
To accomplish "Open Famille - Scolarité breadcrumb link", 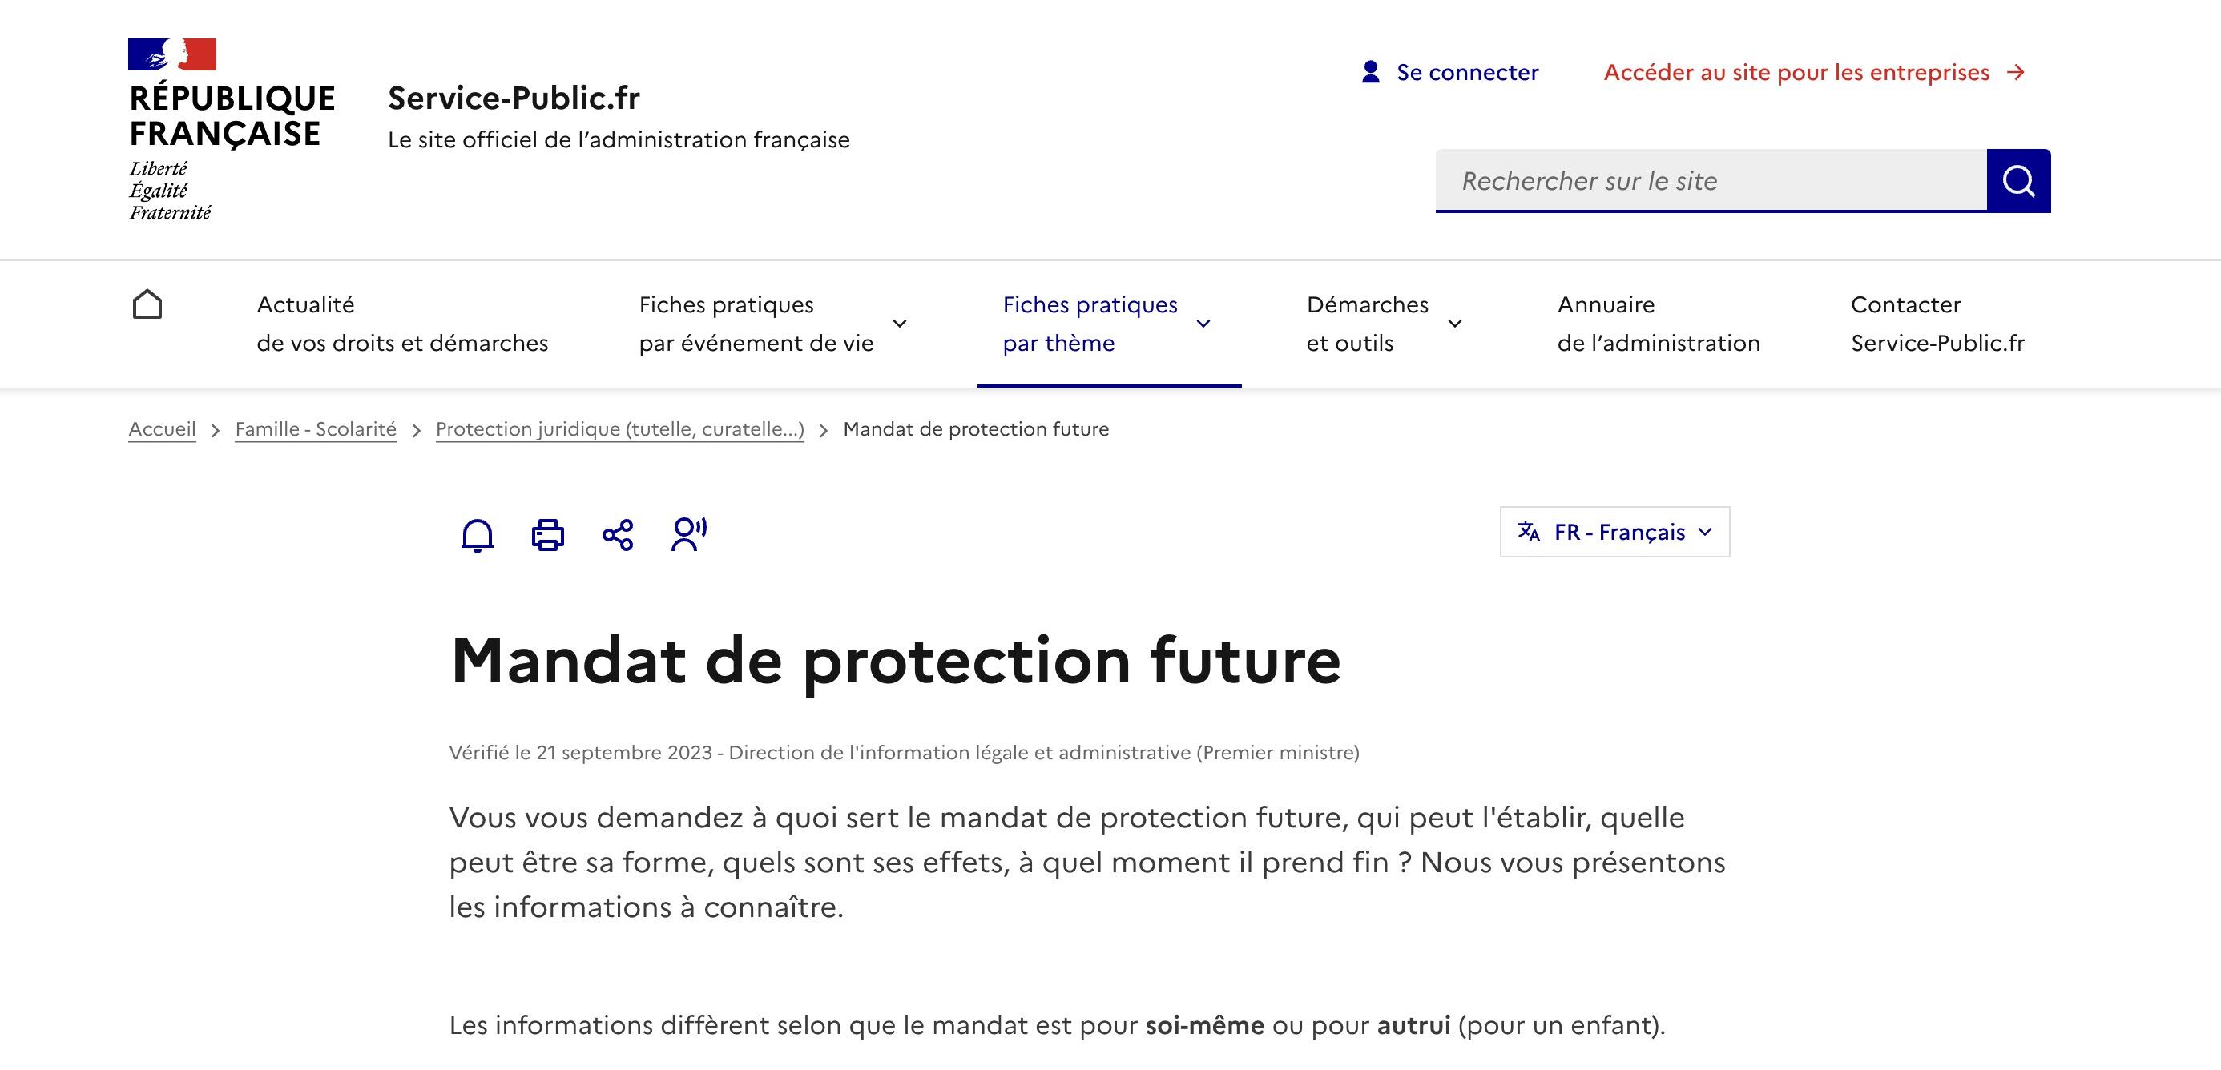I will [316, 429].
